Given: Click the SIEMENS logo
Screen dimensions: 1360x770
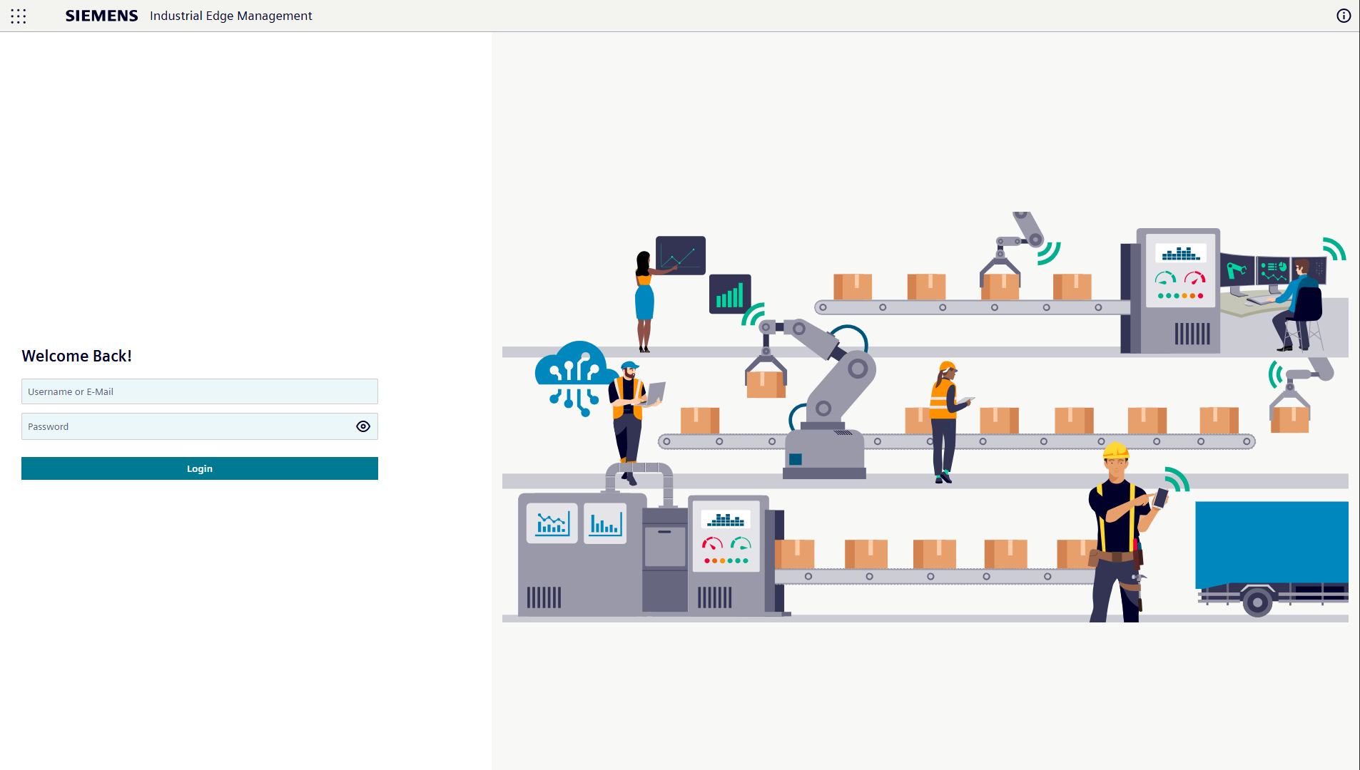Looking at the screenshot, I should coord(101,16).
